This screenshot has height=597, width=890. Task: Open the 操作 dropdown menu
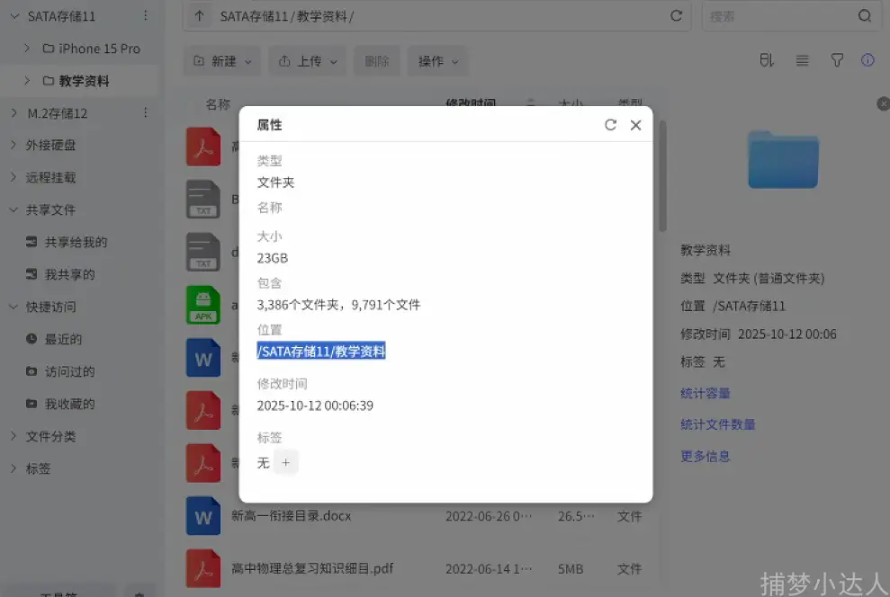click(x=437, y=60)
